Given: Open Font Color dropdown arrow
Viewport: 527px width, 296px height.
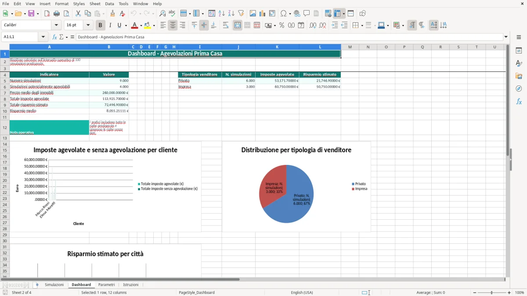Looking at the screenshot, I should coord(141,25).
